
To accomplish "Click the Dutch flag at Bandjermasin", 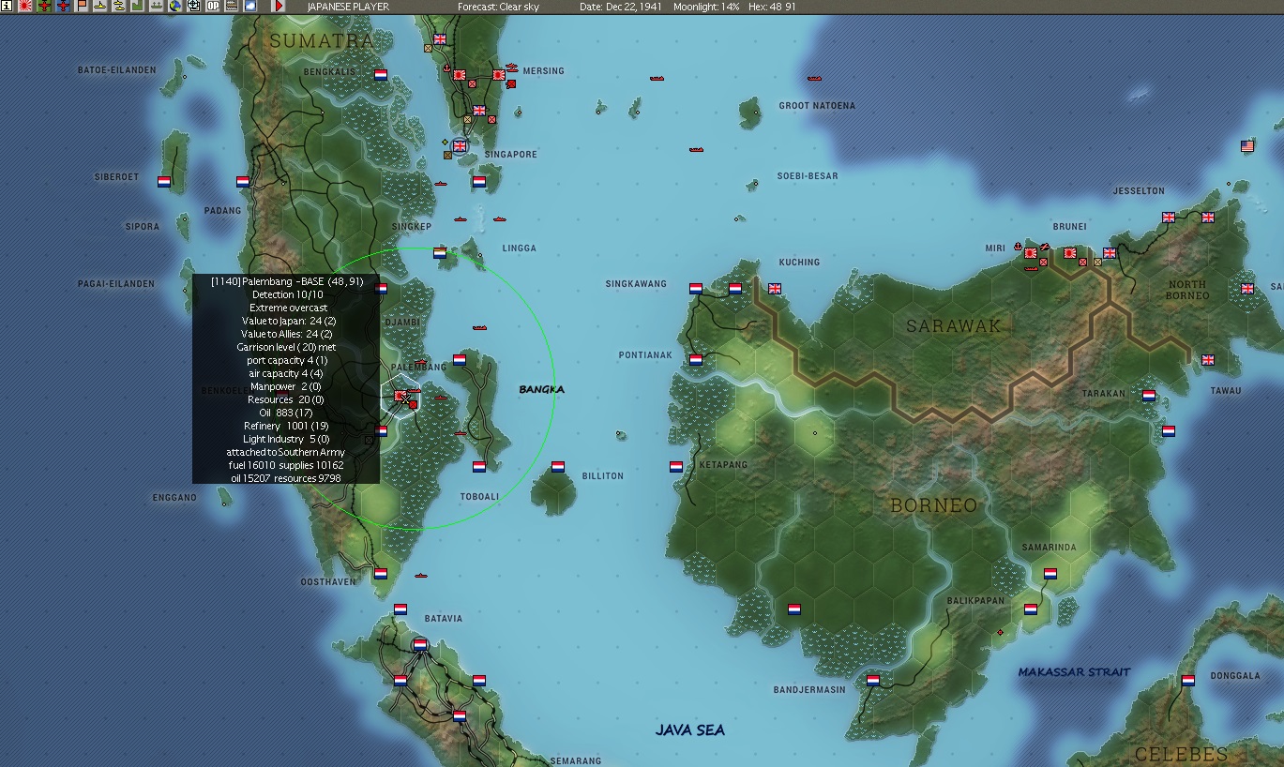I will (x=873, y=681).
